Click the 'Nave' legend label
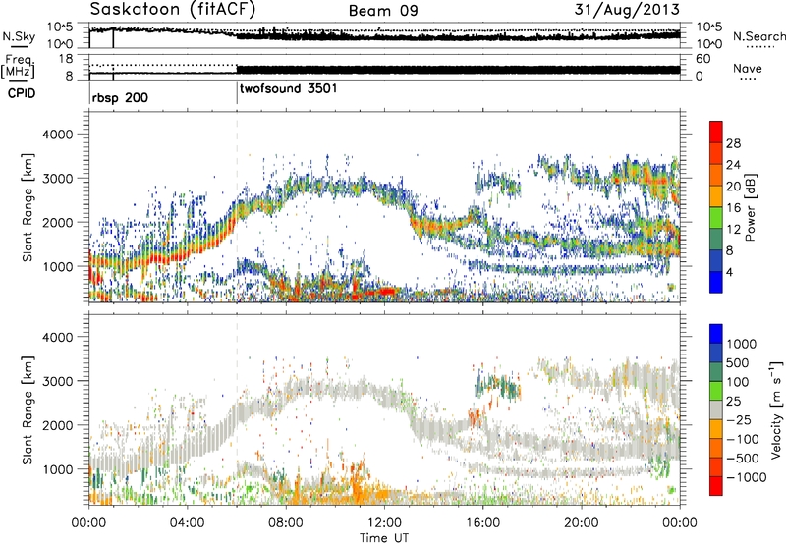The width and height of the screenshot is (786, 544). click(747, 68)
